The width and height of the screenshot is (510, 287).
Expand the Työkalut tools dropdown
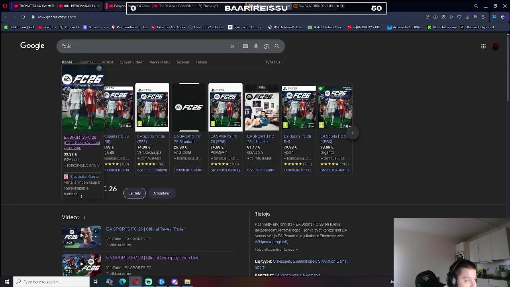(x=275, y=62)
